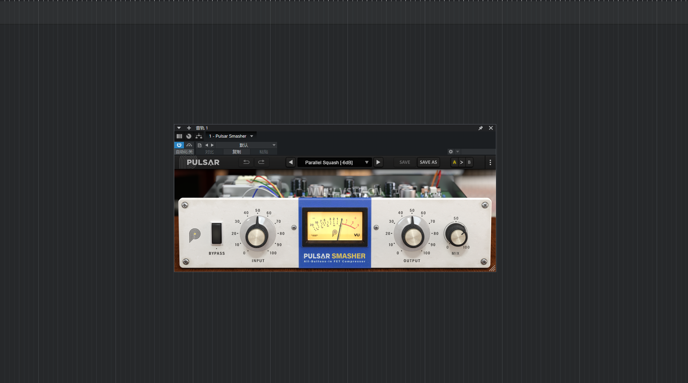Click the Pulsar P logo on faceplate
The width and height of the screenshot is (688, 383).
coord(195,235)
